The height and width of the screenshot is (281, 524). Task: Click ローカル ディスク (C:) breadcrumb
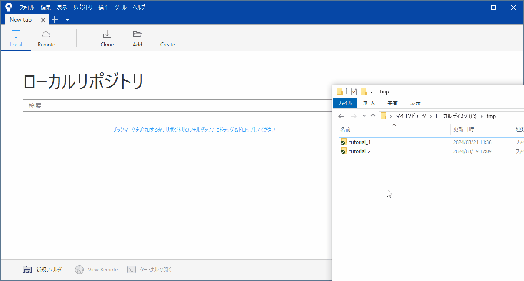click(x=456, y=116)
